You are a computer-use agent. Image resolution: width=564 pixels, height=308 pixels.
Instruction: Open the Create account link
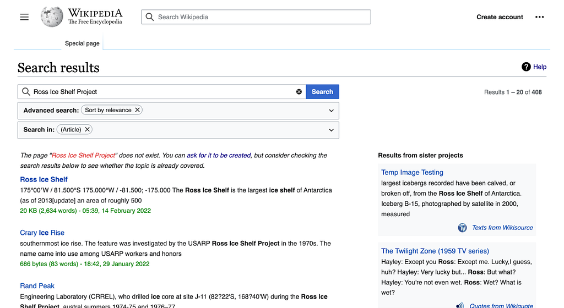[500, 17]
